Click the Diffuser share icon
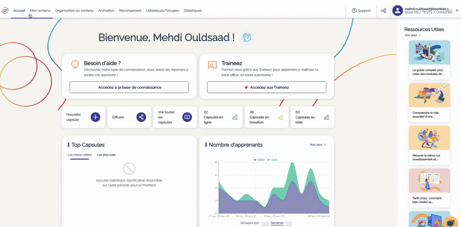 pyautogui.click(x=141, y=117)
